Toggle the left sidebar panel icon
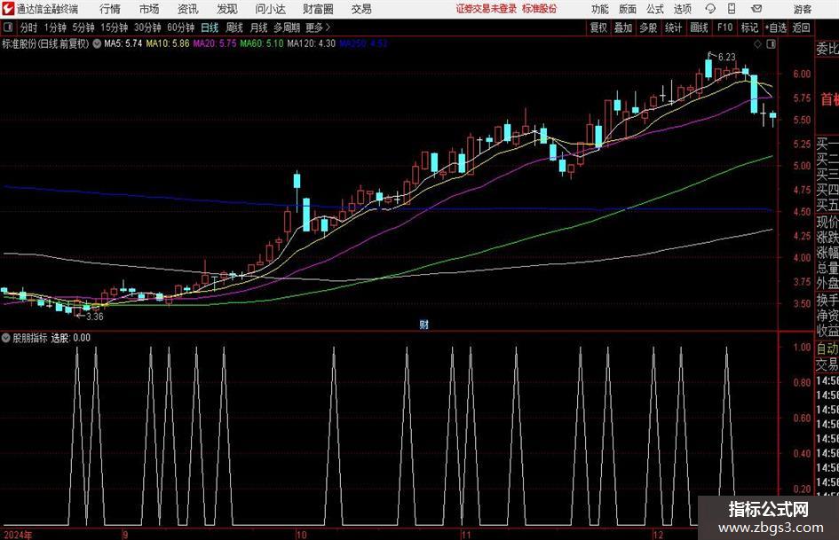 (x=8, y=27)
